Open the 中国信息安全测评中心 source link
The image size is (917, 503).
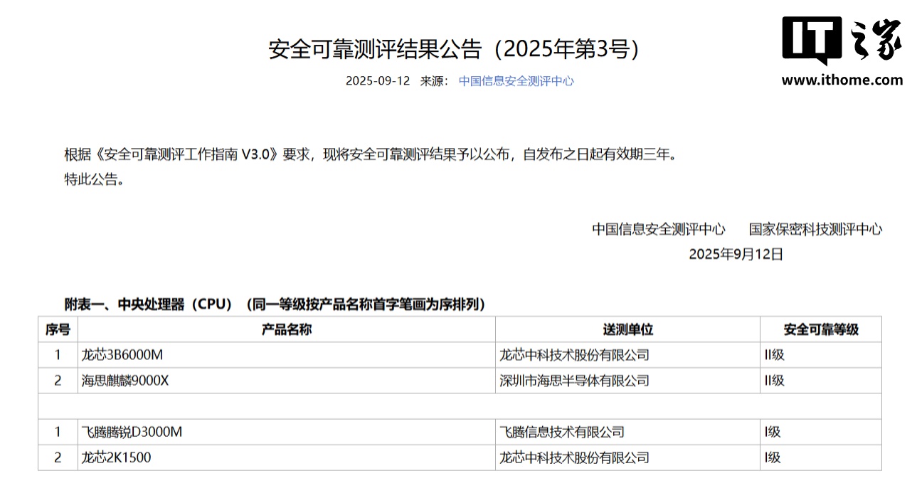point(516,81)
